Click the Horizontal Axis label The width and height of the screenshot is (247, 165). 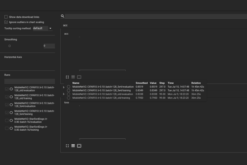coord(13,57)
